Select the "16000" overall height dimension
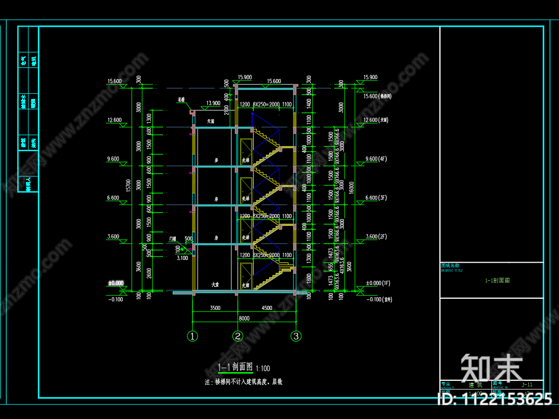Viewport: 559px width, 419px height. coord(351,187)
